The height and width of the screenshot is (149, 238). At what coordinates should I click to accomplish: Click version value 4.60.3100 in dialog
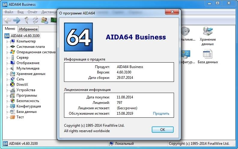point(124,72)
